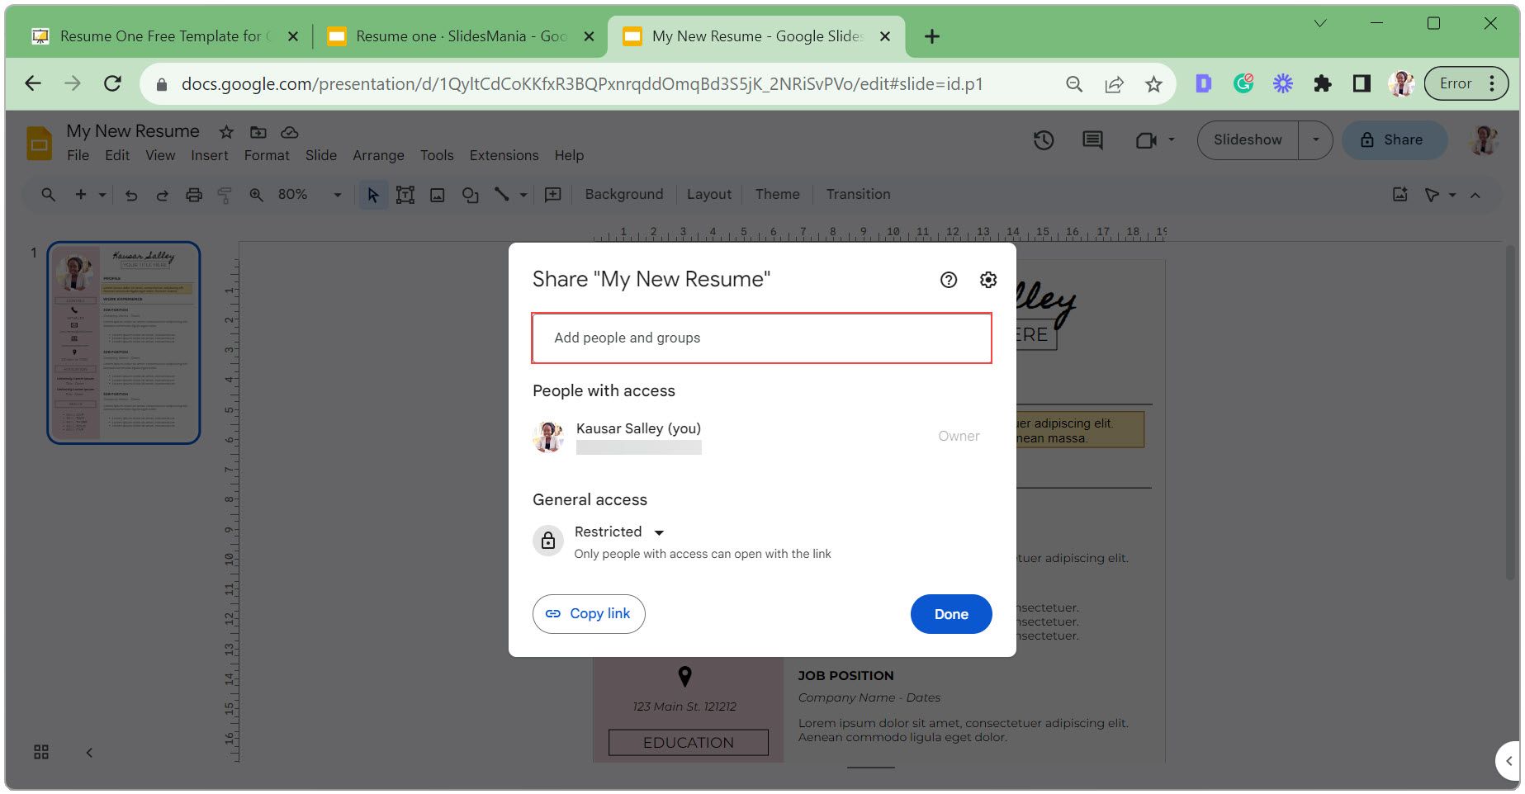Star the My New Resume document
Image resolution: width=1525 pixels, height=794 pixels.
click(226, 132)
